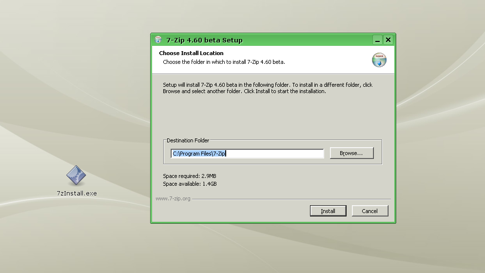Click the installer icon in the title bar
The height and width of the screenshot is (273, 485).
(158, 39)
